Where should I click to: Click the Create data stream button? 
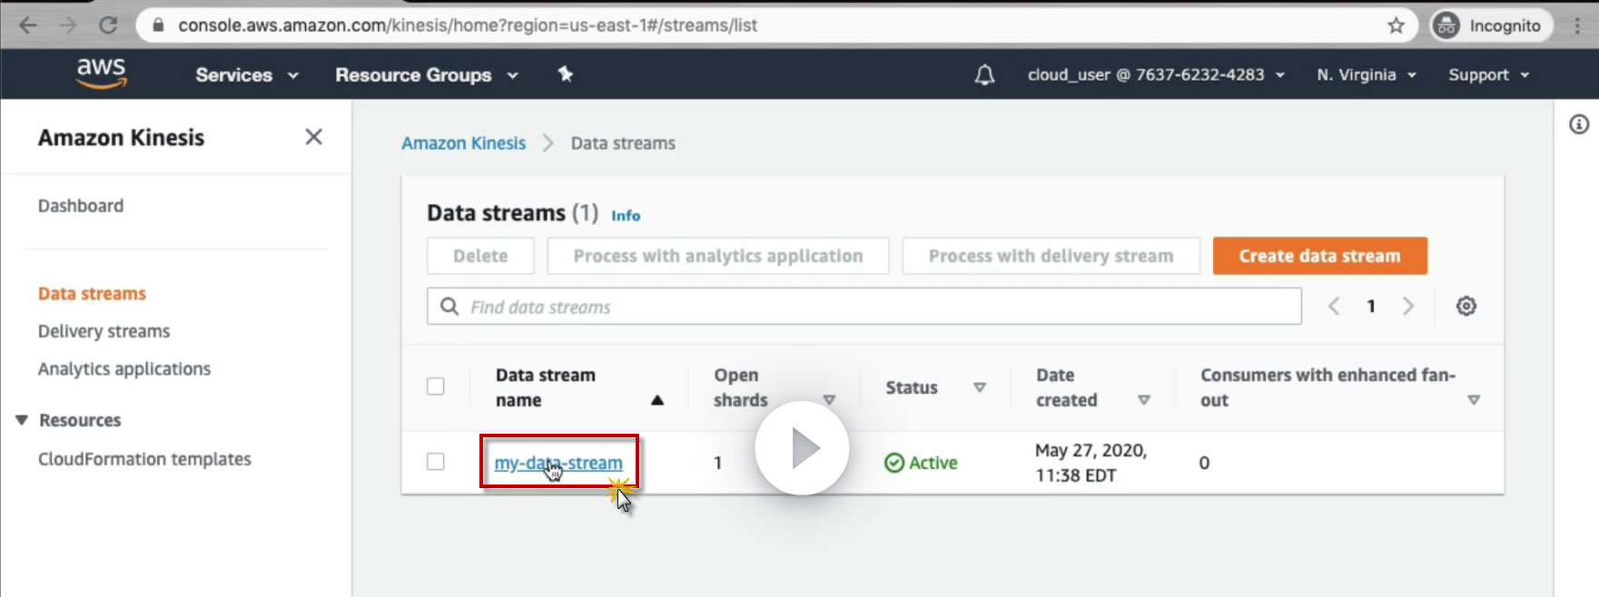[x=1320, y=256]
